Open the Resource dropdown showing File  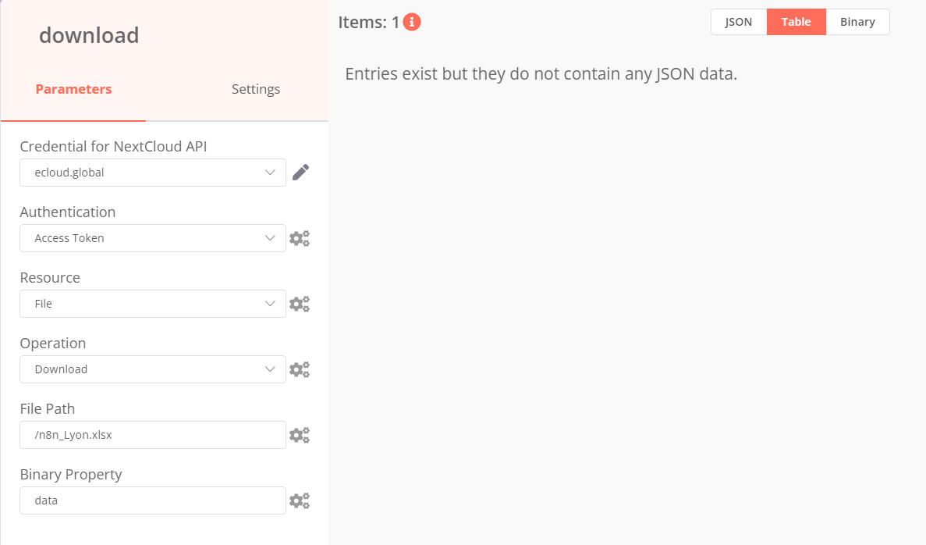click(x=153, y=304)
